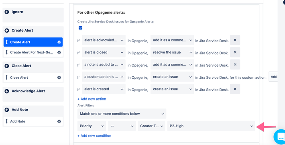The width and height of the screenshot is (285, 145).
Task: Open gear for Create Alert For Next-Gen rule
Action: pyautogui.click(x=59, y=52)
